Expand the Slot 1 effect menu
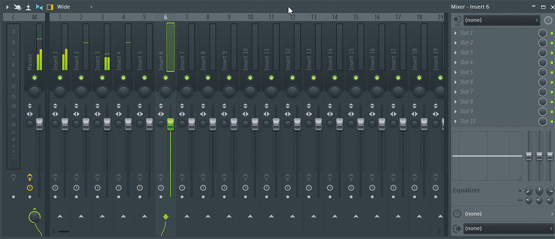555x239 pixels. pyautogui.click(x=456, y=33)
